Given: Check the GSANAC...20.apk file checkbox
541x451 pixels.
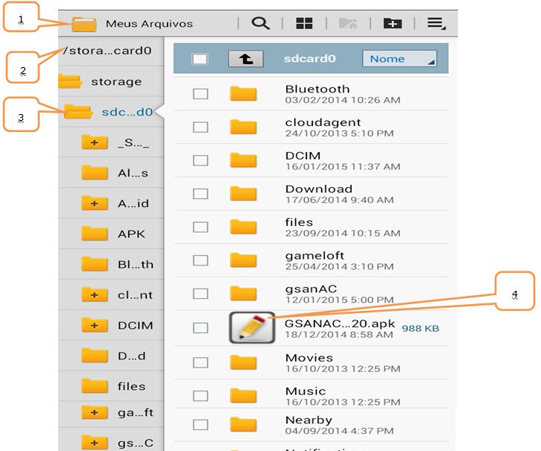Looking at the screenshot, I should 200,328.
